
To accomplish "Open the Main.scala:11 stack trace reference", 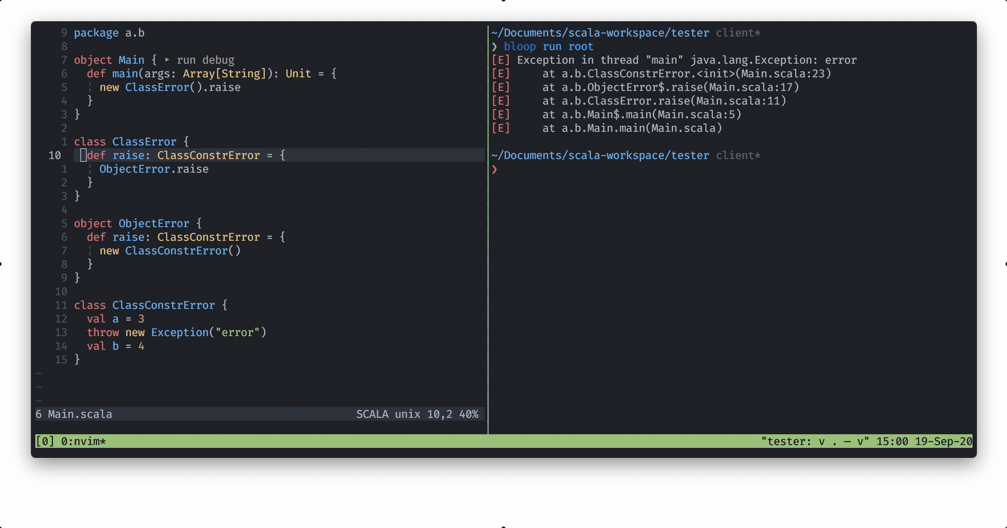I will [x=738, y=101].
